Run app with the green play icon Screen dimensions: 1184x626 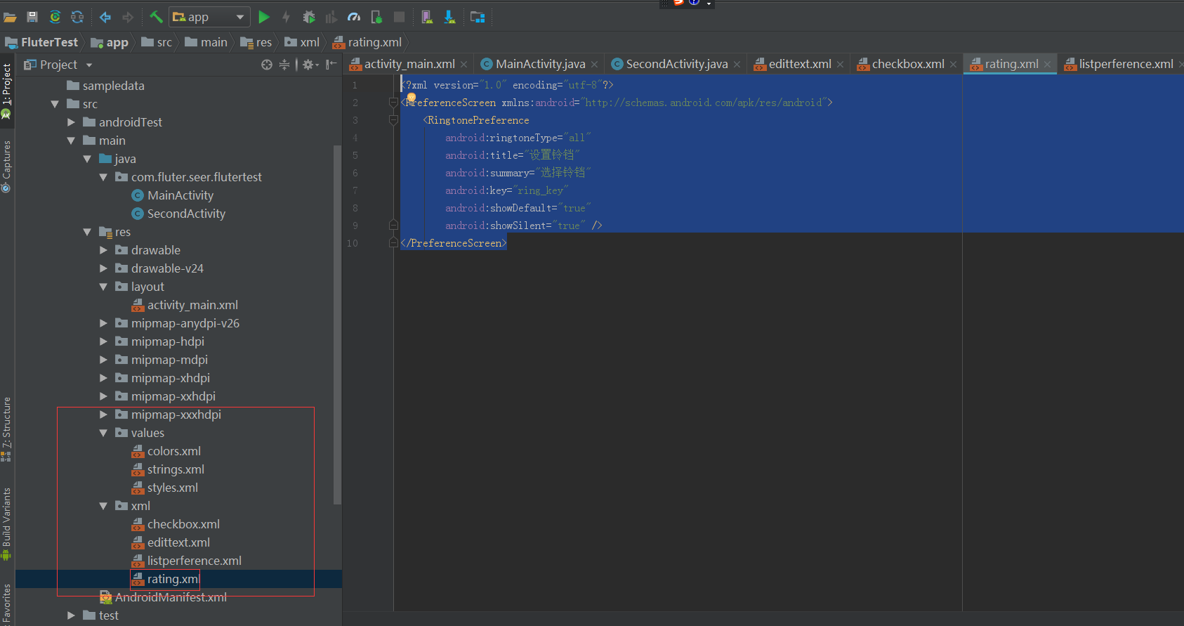click(264, 17)
